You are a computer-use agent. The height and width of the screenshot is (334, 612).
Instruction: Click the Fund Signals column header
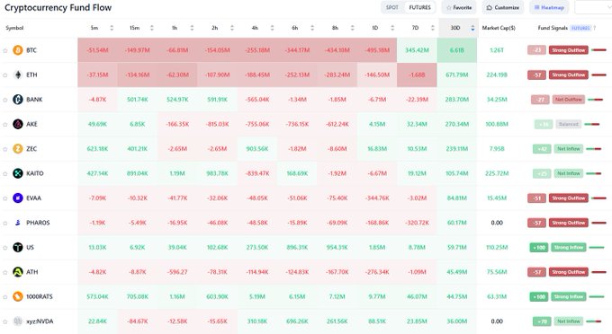tap(553, 28)
